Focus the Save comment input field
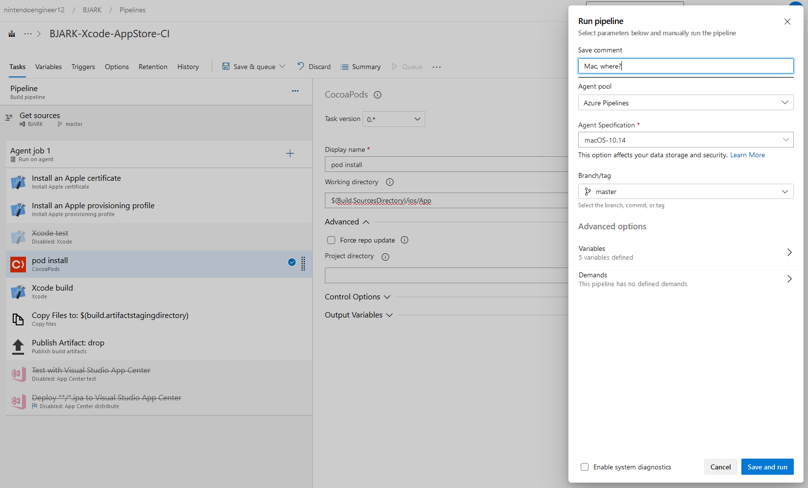Image resolution: width=808 pixels, height=488 pixels. click(686, 66)
